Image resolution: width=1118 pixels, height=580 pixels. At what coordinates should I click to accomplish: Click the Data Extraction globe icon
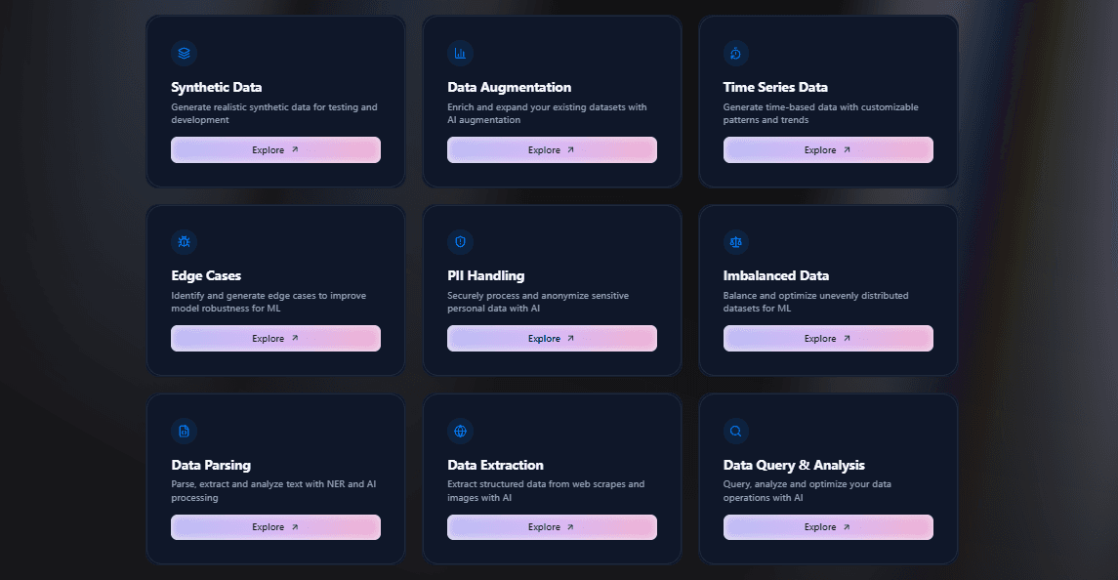click(460, 431)
